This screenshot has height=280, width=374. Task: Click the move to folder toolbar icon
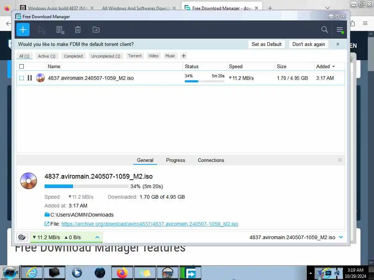point(96,30)
